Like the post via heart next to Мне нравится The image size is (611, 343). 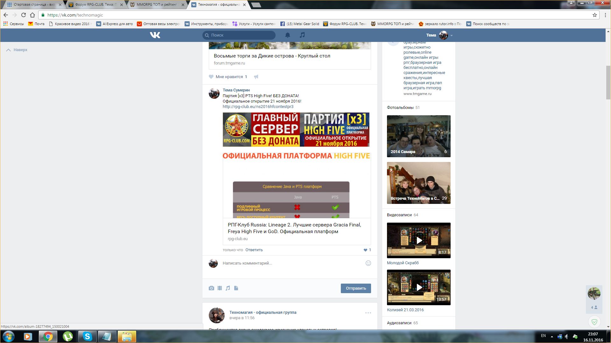(211, 77)
